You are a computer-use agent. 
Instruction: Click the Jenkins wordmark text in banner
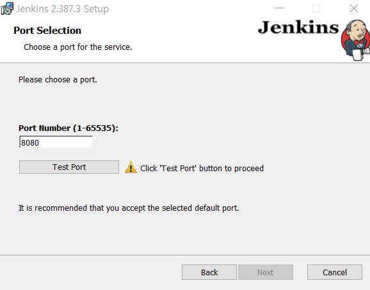pos(298,27)
